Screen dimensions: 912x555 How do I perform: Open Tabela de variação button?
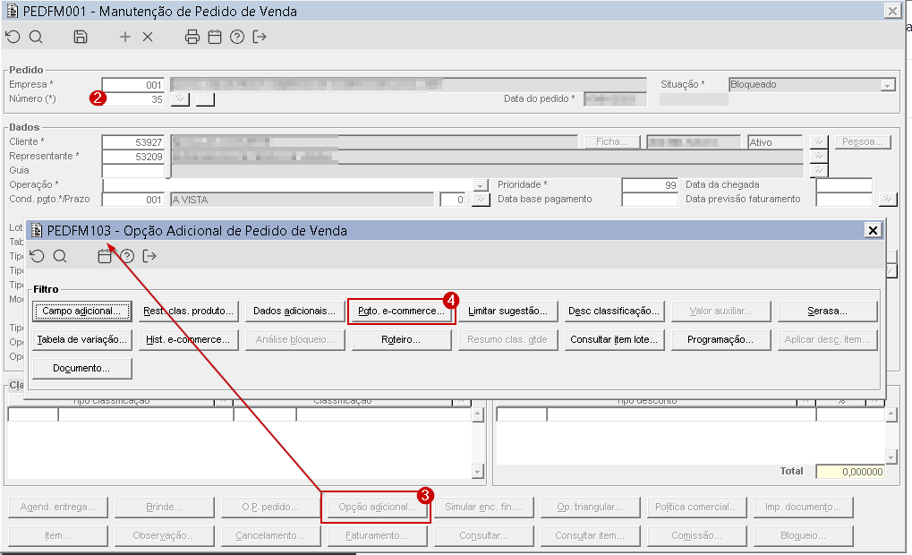82,340
